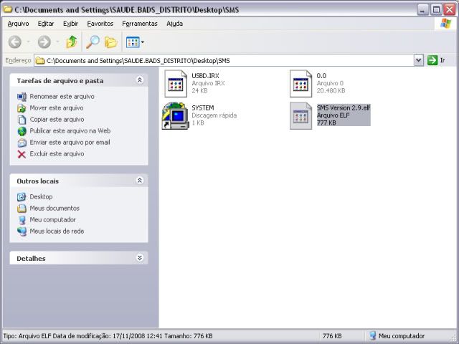Image resolution: width=459 pixels, height=344 pixels.
Task: Click the envelope icon beside Enviar por email
Action: tap(22, 143)
